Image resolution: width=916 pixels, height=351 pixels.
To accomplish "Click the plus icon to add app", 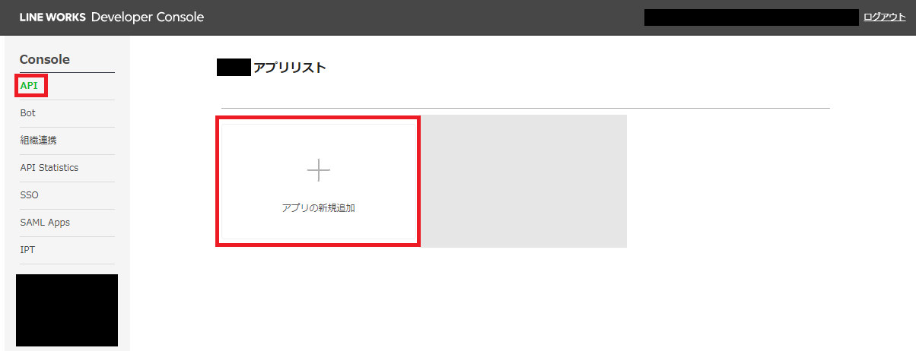I will [318, 170].
